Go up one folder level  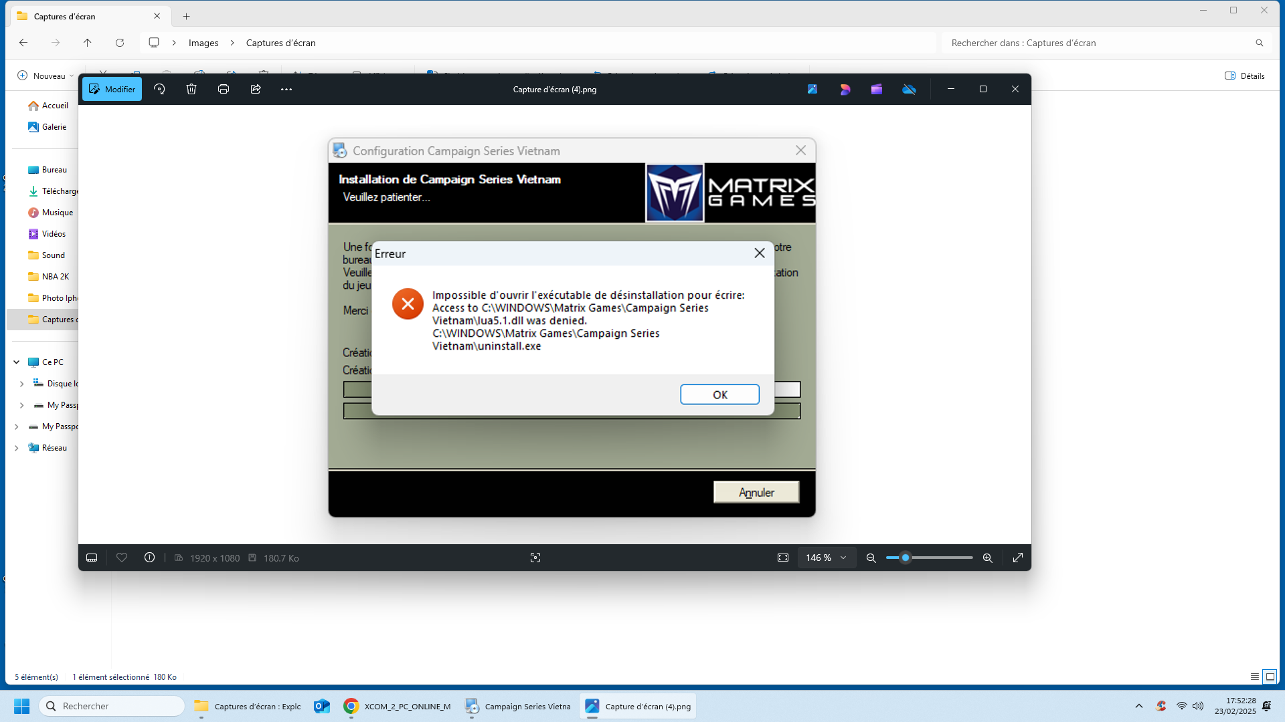click(x=88, y=43)
